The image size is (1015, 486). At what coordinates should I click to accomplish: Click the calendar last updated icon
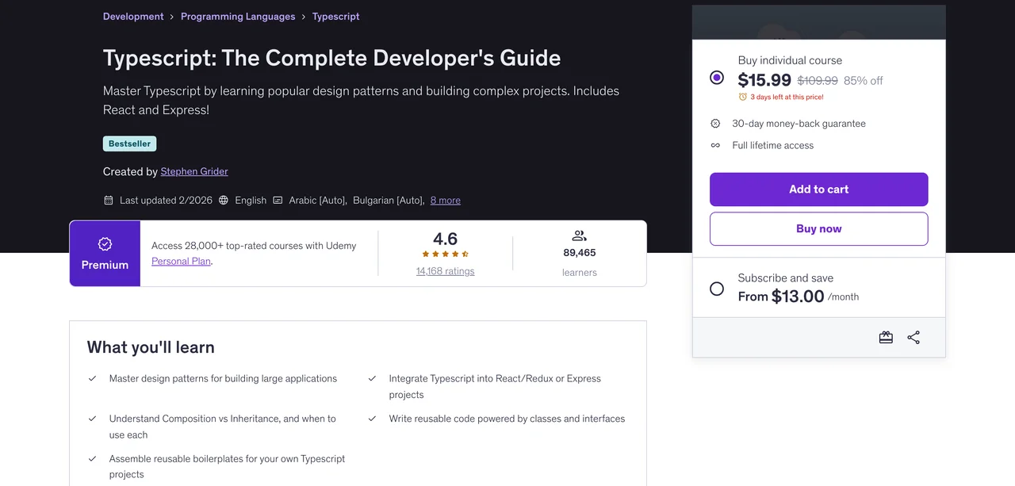pyautogui.click(x=109, y=201)
